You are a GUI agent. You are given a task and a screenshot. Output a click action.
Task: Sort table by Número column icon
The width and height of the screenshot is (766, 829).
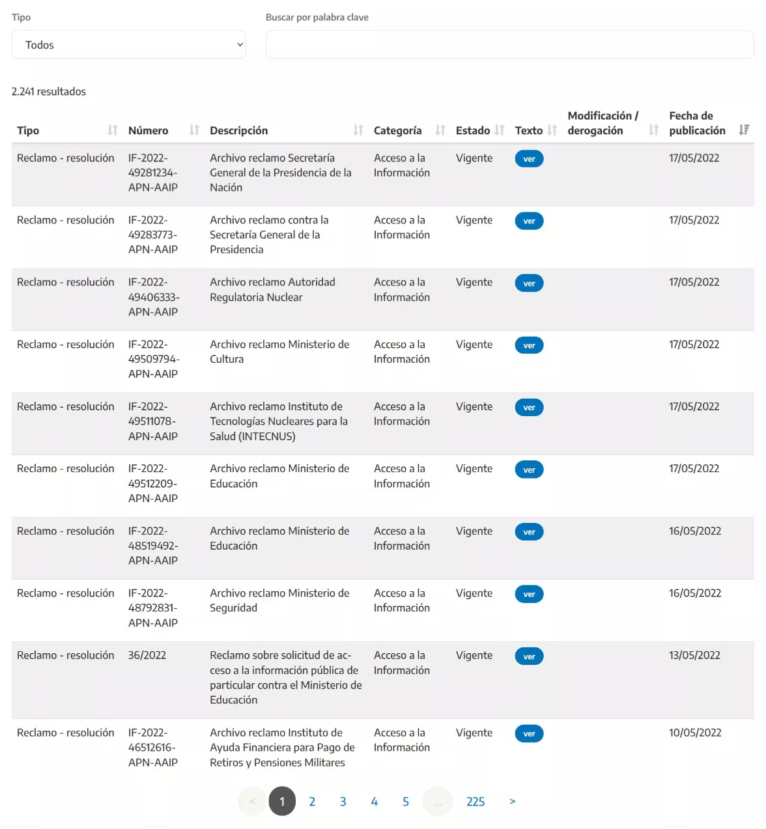pyautogui.click(x=194, y=130)
